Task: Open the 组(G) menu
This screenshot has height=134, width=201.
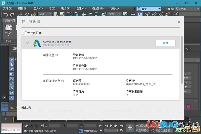Action: 52,9
